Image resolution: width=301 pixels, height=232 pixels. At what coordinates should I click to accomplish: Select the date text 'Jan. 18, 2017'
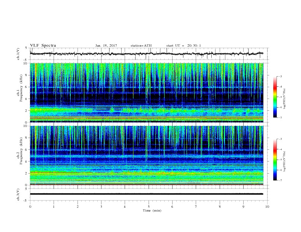pyautogui.click(x=106, y=45)
